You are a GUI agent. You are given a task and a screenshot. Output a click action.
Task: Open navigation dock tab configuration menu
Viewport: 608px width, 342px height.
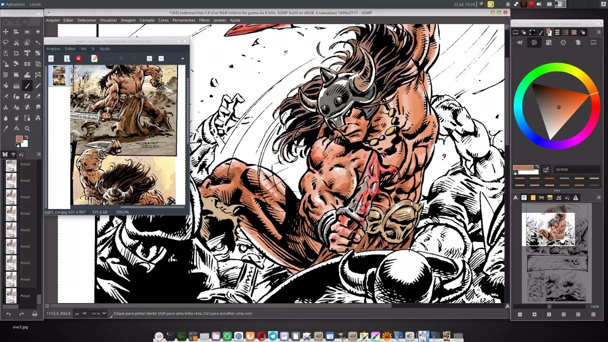(598, 198)
